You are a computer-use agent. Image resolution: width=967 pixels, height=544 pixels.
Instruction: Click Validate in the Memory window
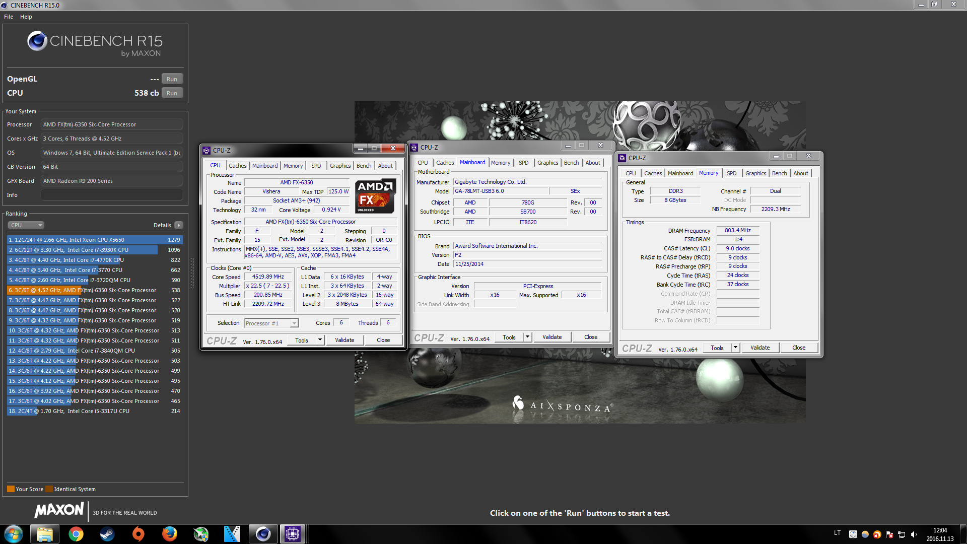coord(760,348)
